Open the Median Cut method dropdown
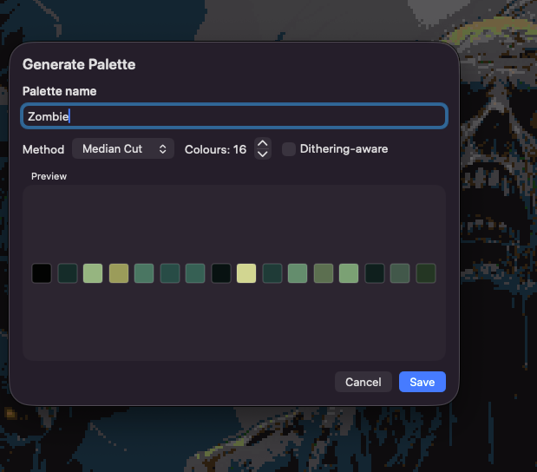Image resolution: width=537 pixels, height=472 pixels. tap(123, 148)
